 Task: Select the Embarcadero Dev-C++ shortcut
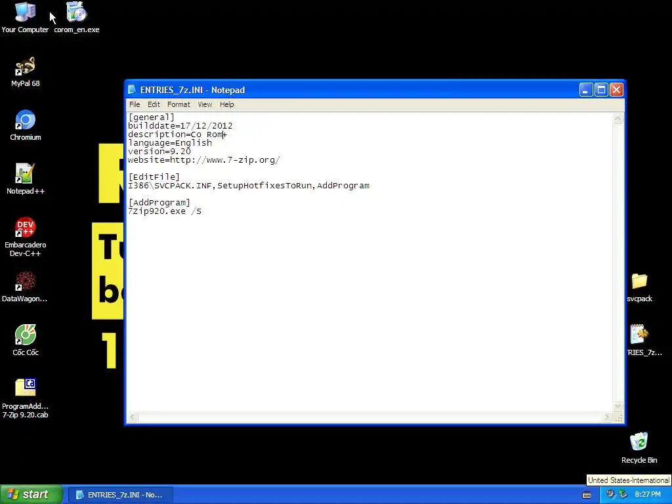coord(26,237)
